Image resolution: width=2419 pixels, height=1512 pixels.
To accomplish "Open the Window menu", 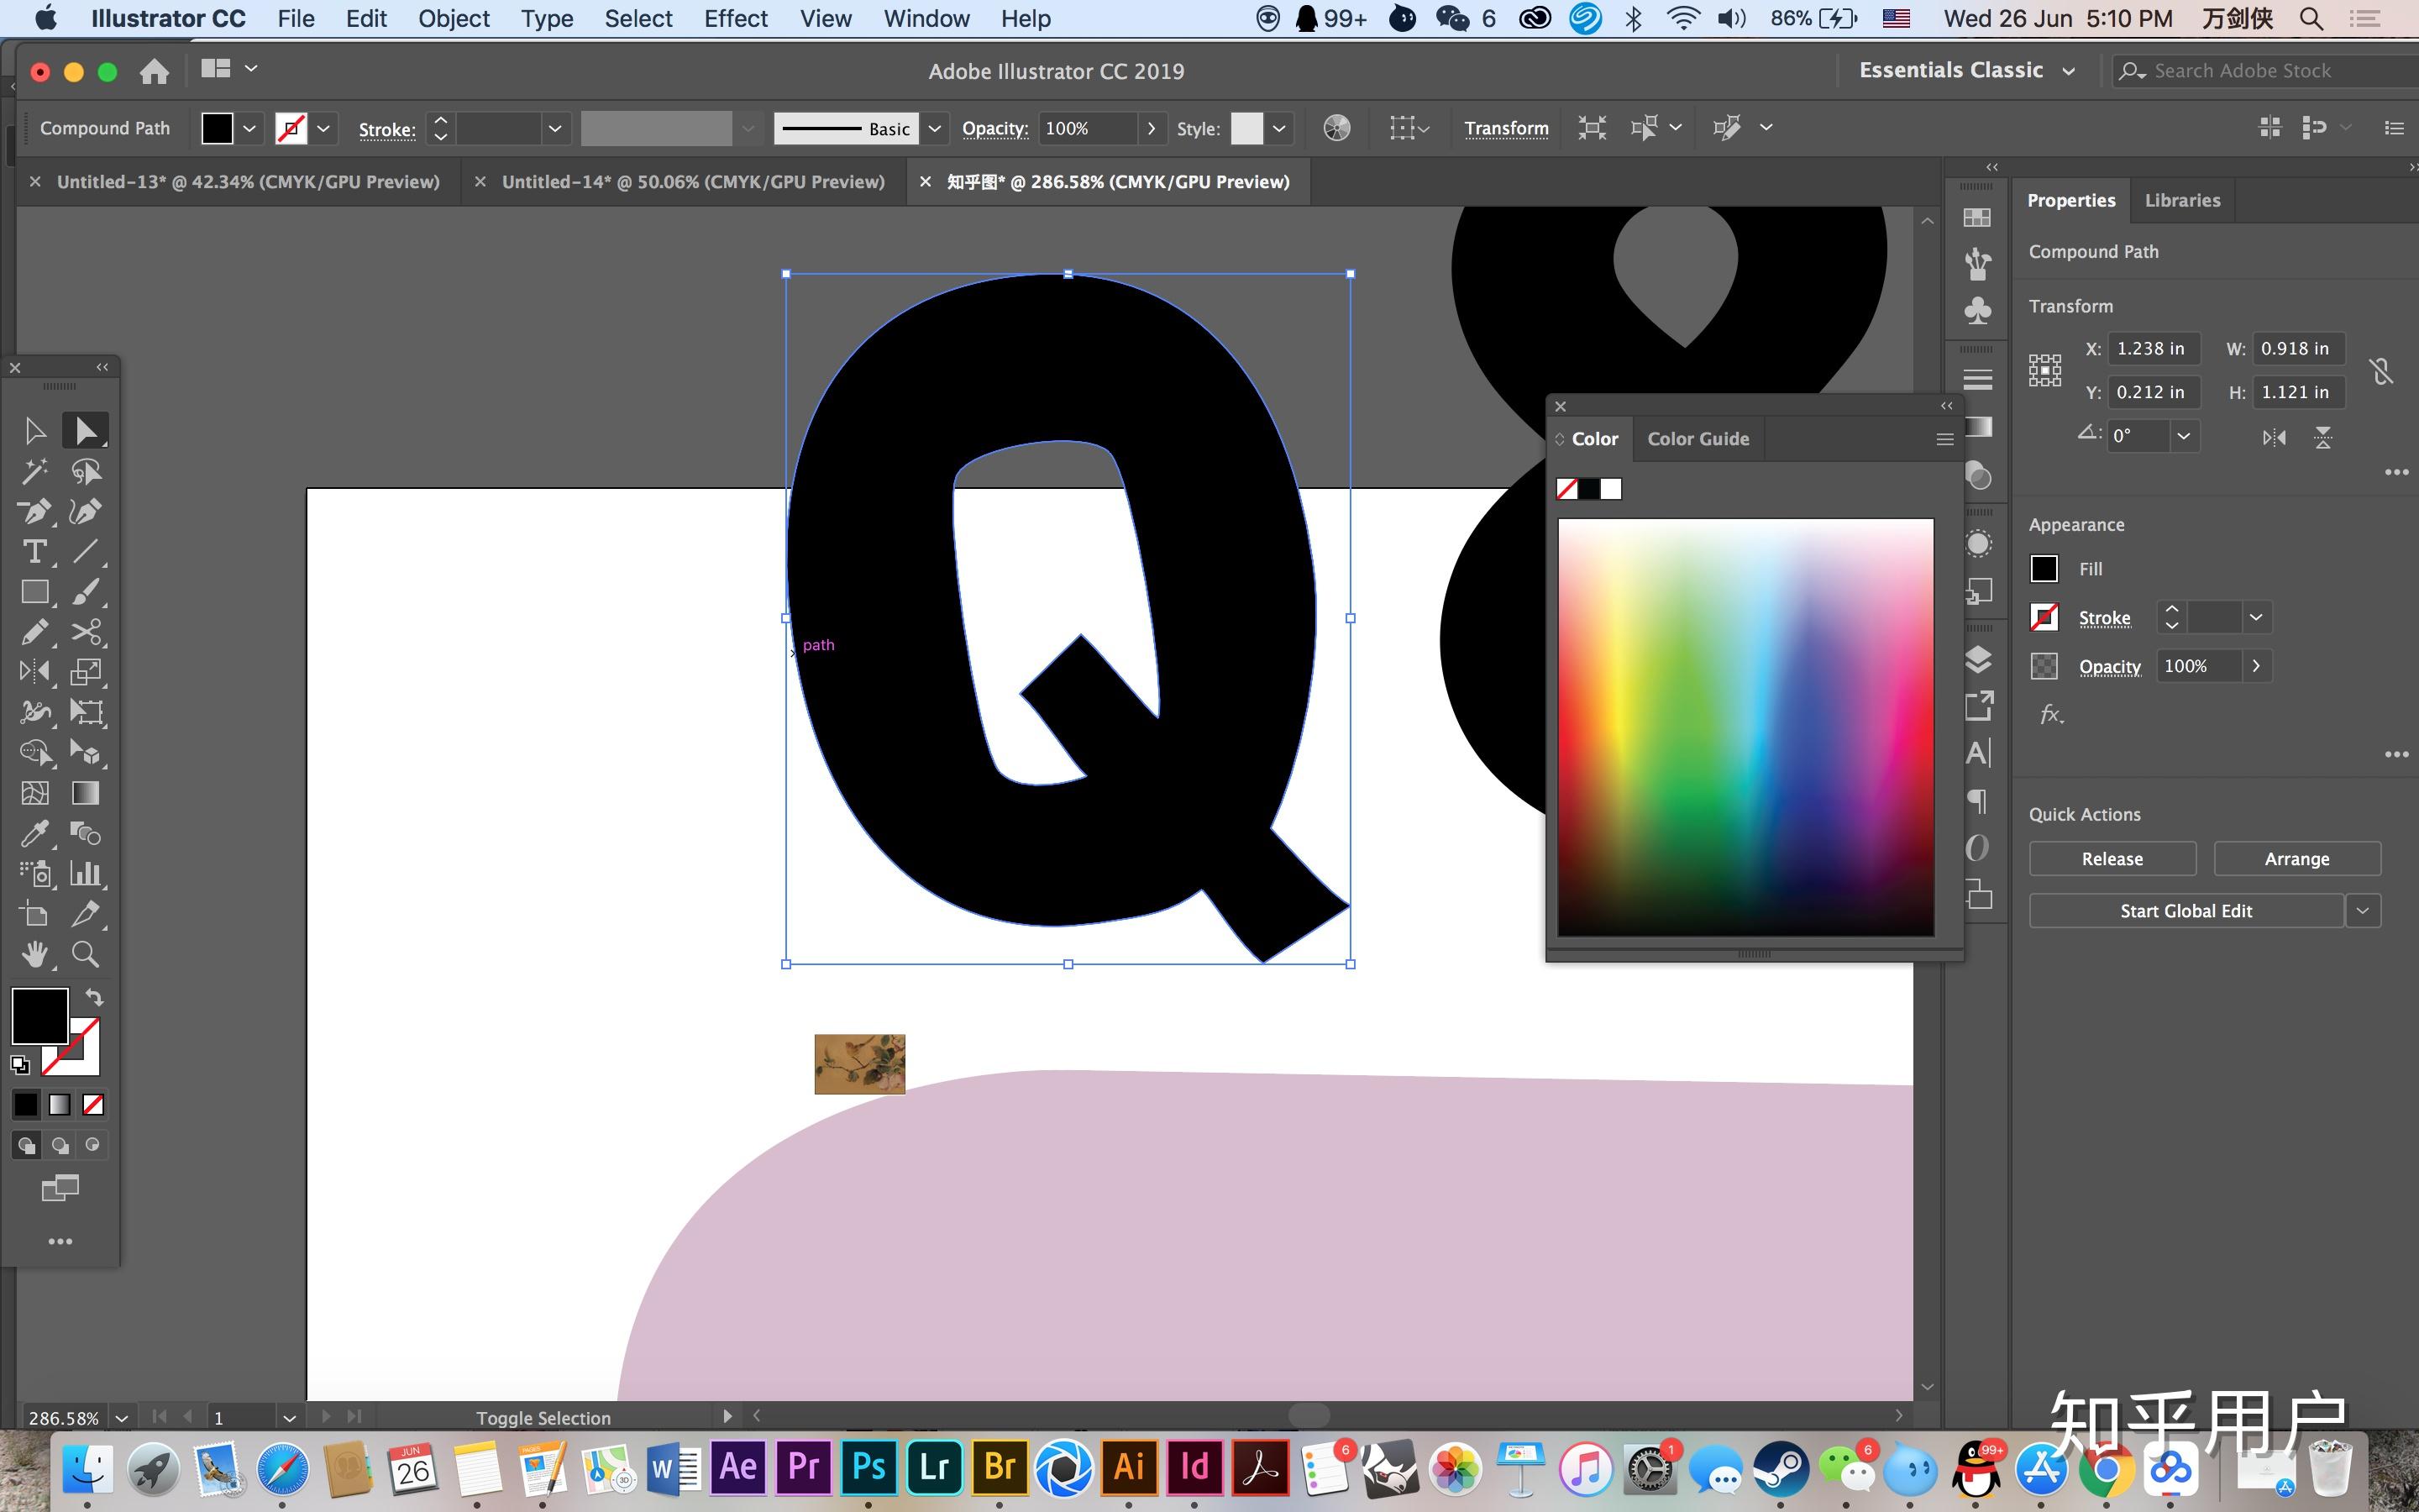I will pos(926,19).
